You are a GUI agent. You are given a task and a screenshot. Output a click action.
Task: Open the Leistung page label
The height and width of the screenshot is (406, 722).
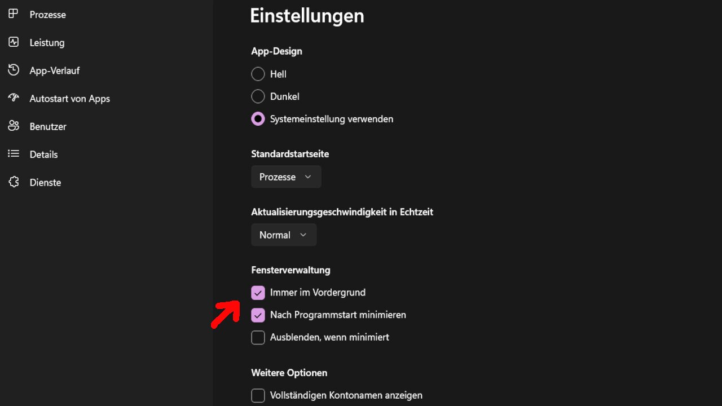pyautogui.click(x=47, y=42)
